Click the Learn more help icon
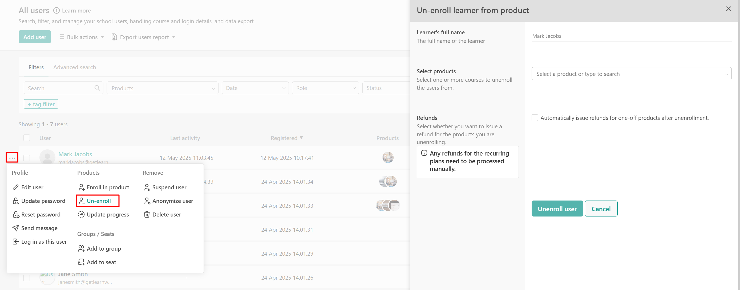 tap(56, 11)
